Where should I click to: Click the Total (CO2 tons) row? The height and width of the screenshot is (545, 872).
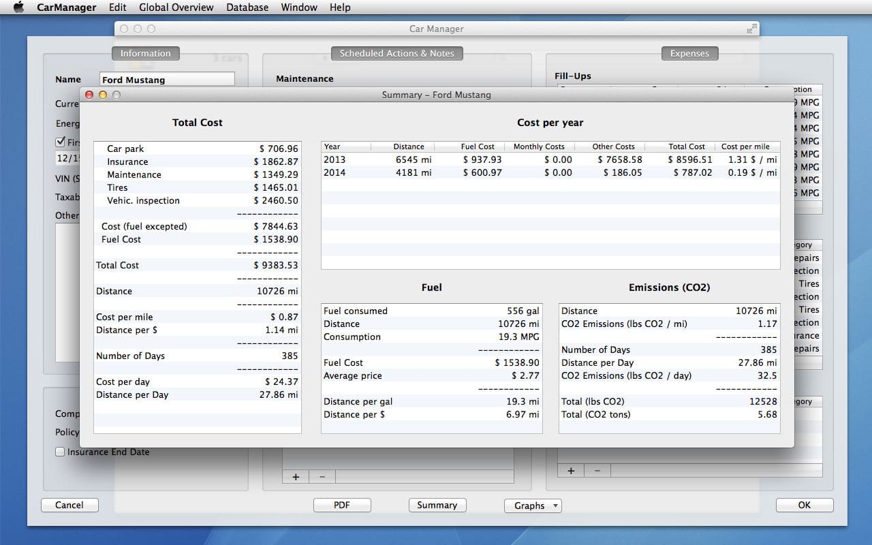669,414
